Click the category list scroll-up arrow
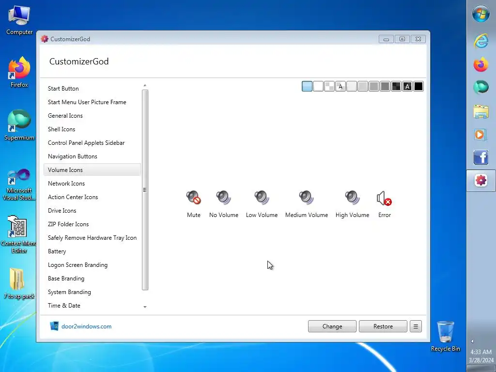This screenshot has width=496, height=372. [145, 85]
